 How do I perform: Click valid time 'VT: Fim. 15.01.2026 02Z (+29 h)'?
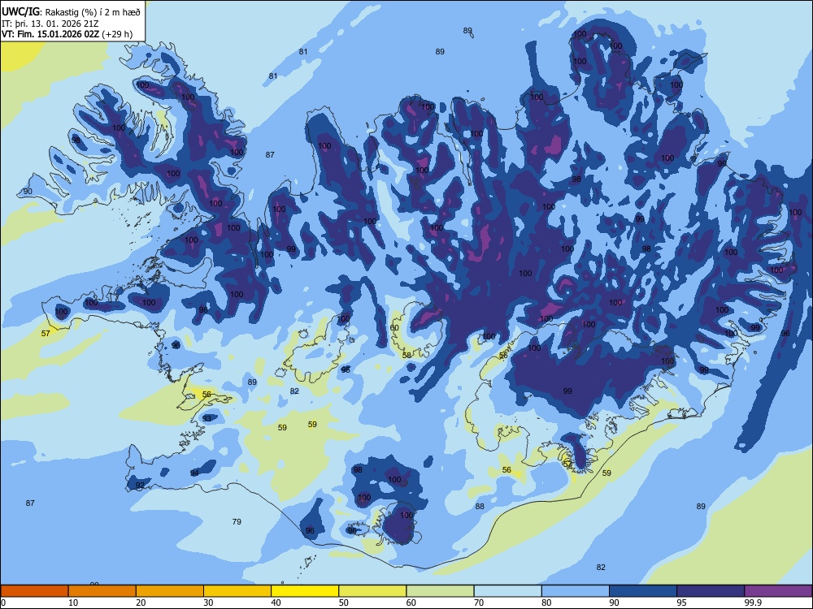[x=67, y=34]
